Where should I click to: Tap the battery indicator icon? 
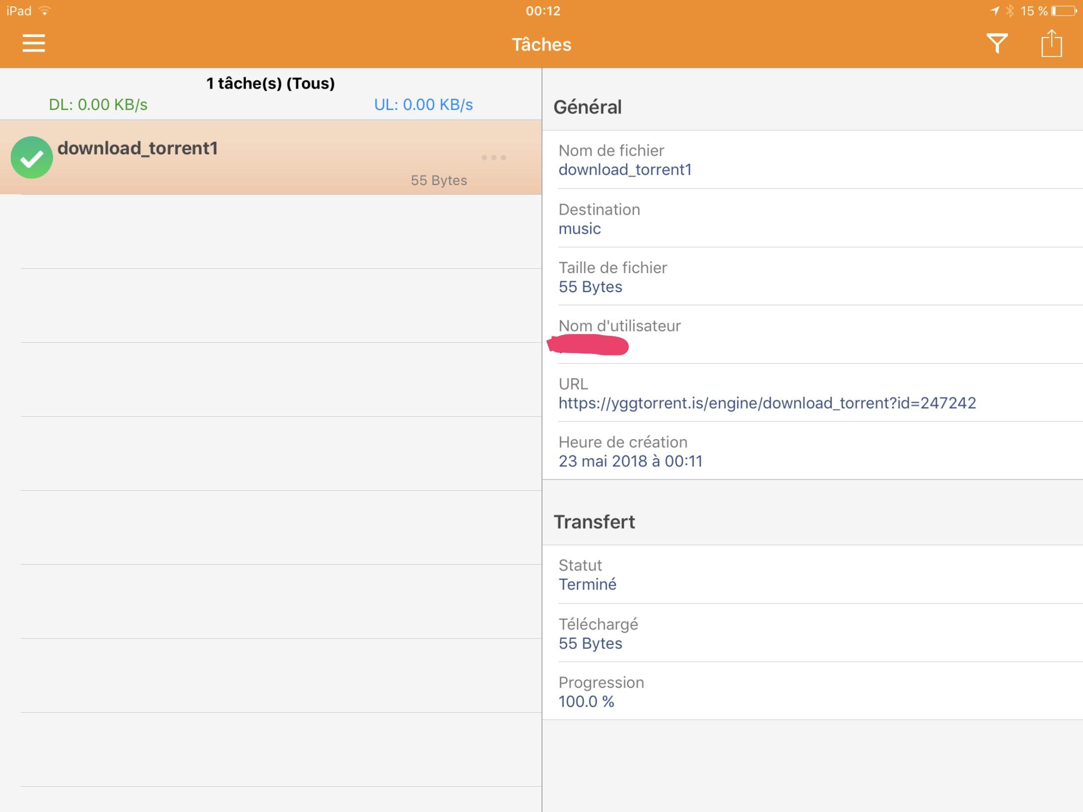click(x=1064, y=11)
